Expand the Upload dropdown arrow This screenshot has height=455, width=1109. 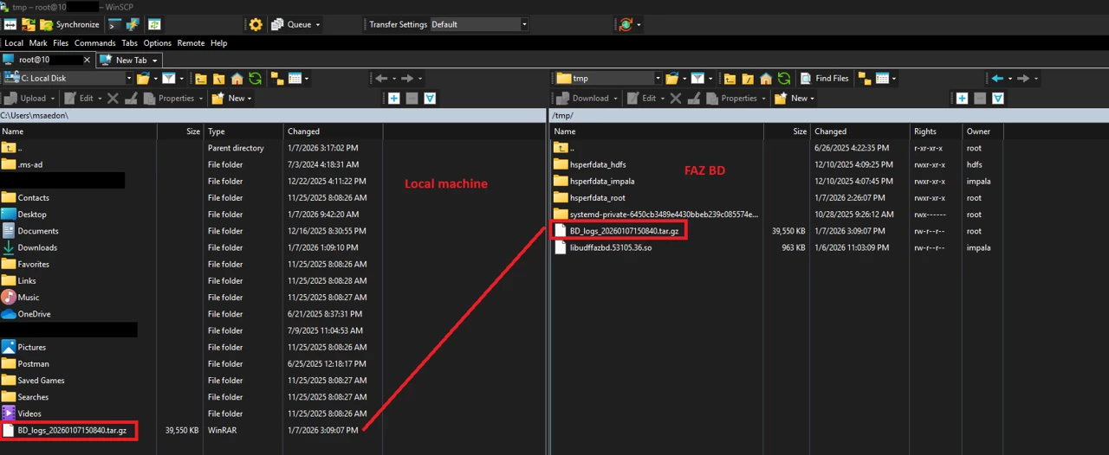point(53,98)
